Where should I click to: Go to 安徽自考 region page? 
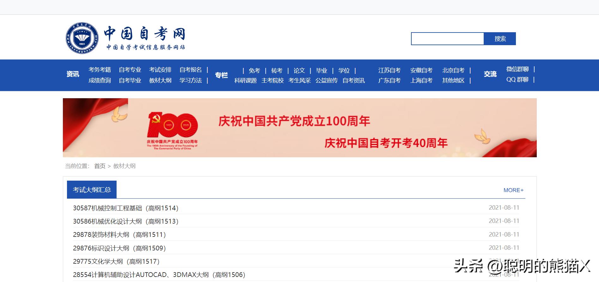421,70
